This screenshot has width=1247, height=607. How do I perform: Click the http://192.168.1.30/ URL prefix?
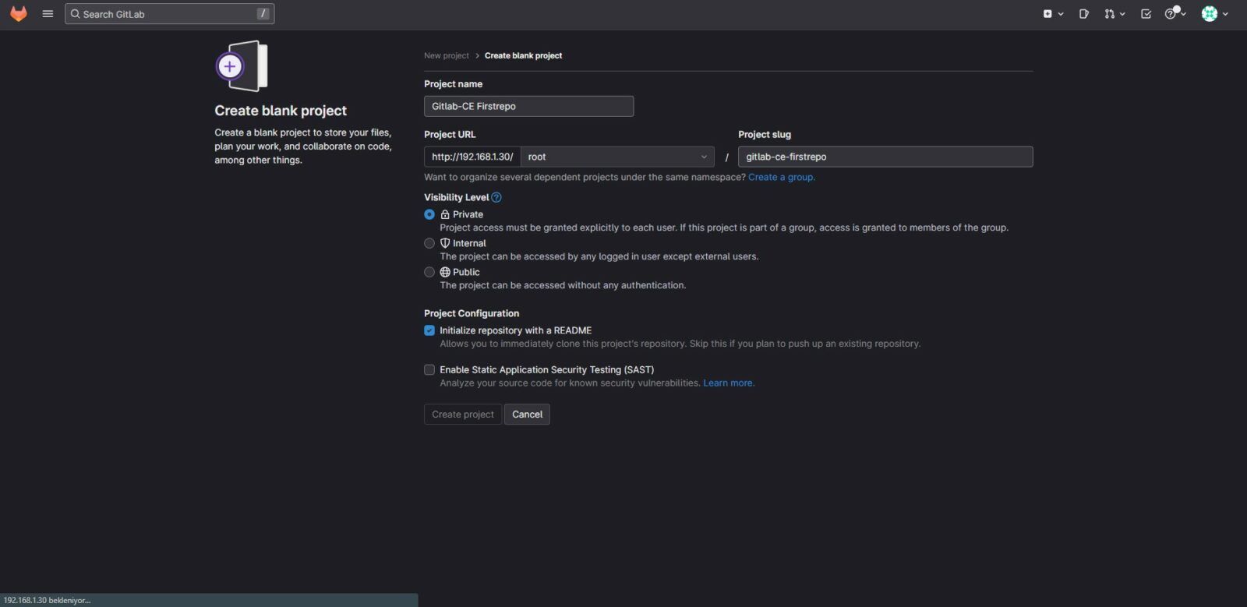click(472, 157)
